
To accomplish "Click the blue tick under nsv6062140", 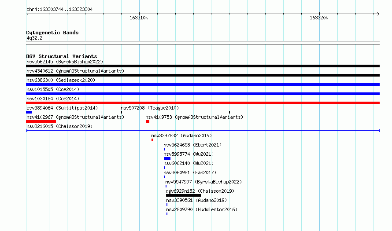I will point(164,168).
